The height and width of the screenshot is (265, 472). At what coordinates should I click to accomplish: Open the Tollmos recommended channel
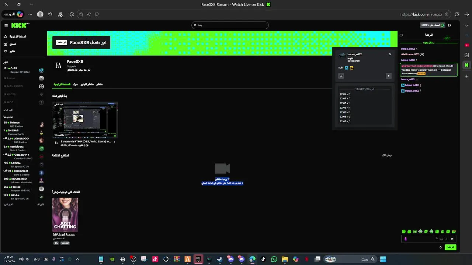[23, 124]
